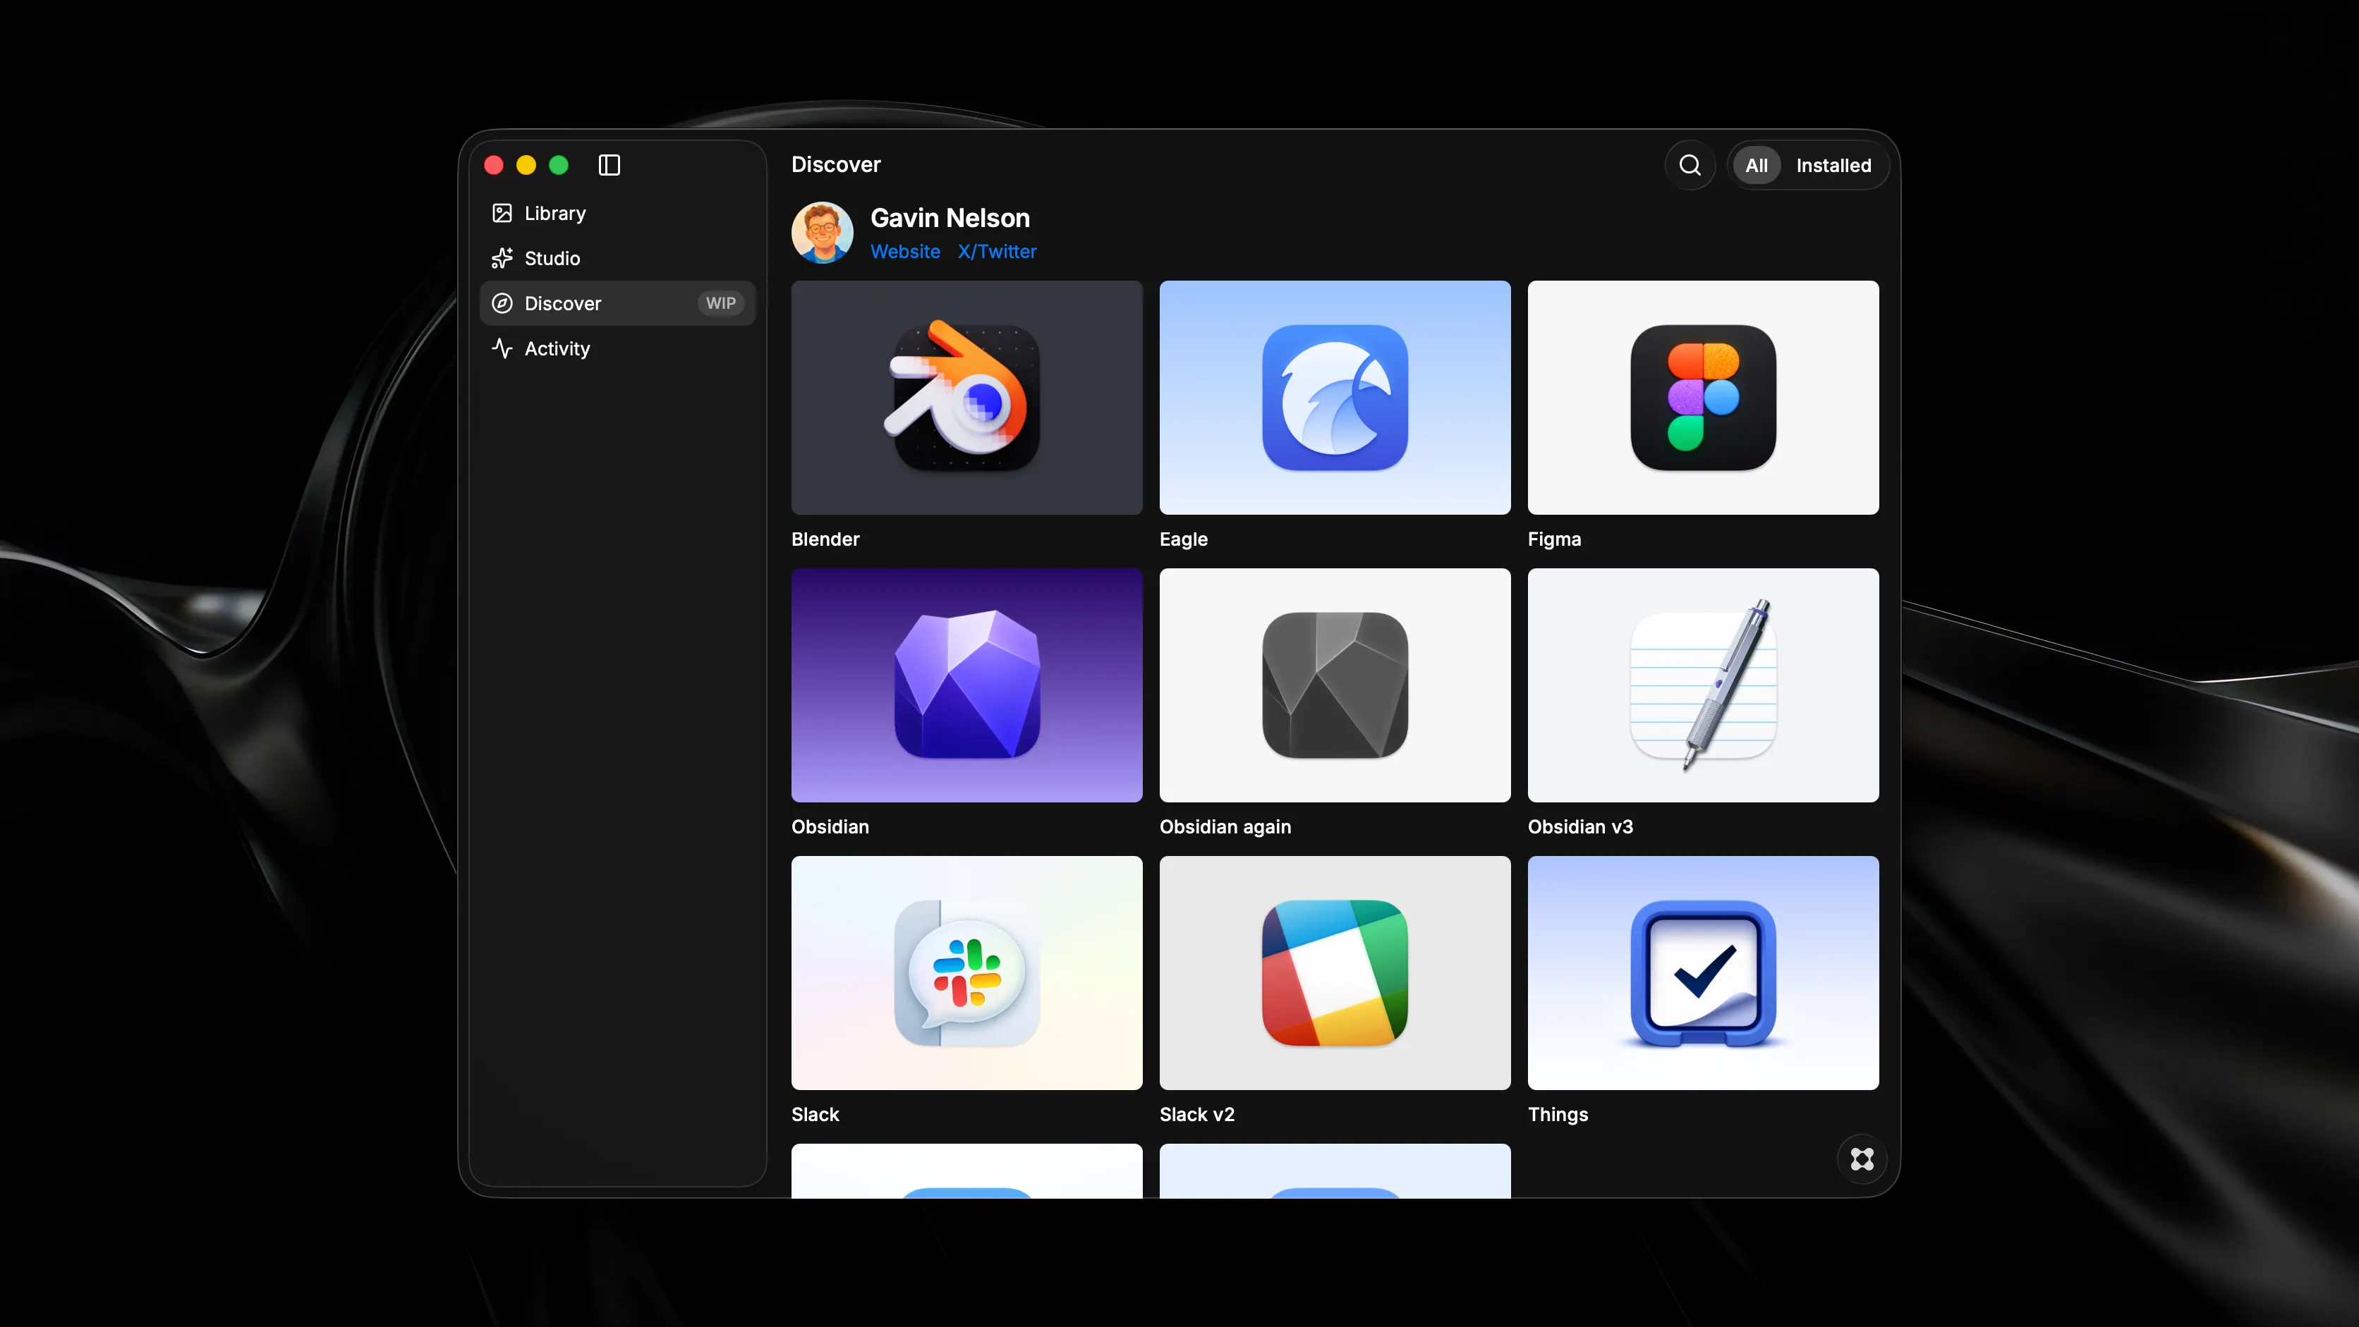The width and height of the screenshot is (2359, 1327).
Task: Open the search magnifier button
Action: [x=1690, y=166]
